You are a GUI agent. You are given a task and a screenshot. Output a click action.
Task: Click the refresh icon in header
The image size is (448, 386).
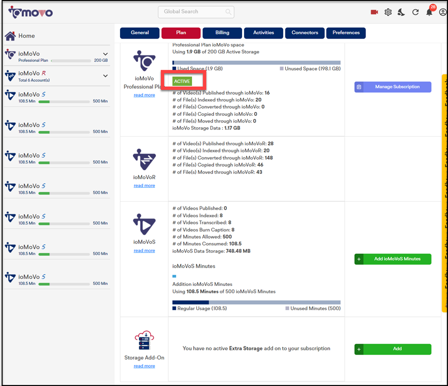point(416,12)
